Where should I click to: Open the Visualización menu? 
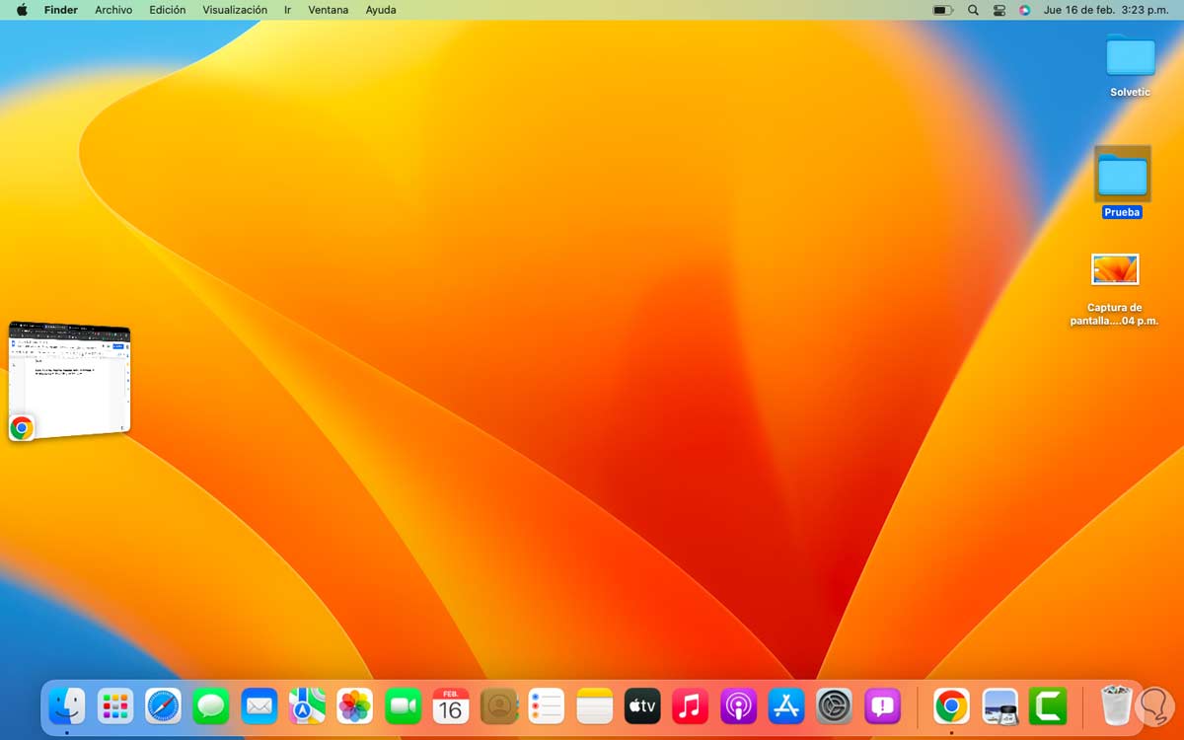[235, 10]
